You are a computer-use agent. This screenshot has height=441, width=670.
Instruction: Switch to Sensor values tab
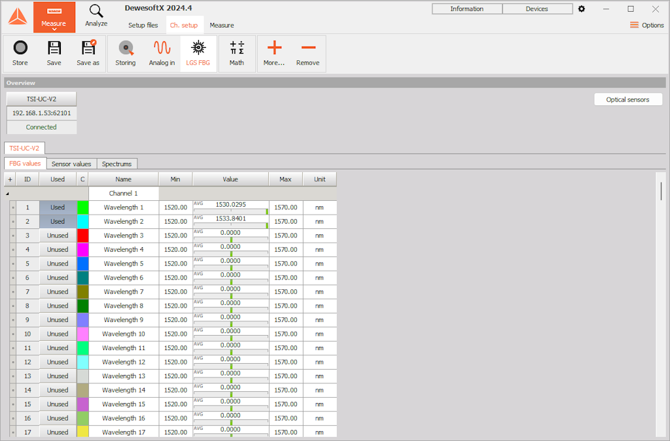pos(71,164)
